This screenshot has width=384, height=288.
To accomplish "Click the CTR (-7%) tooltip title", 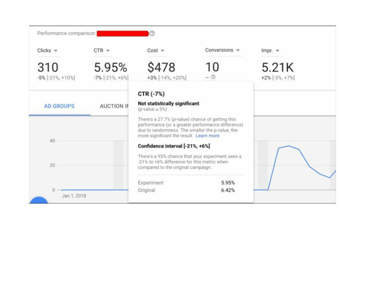I will tap(151, 94).
